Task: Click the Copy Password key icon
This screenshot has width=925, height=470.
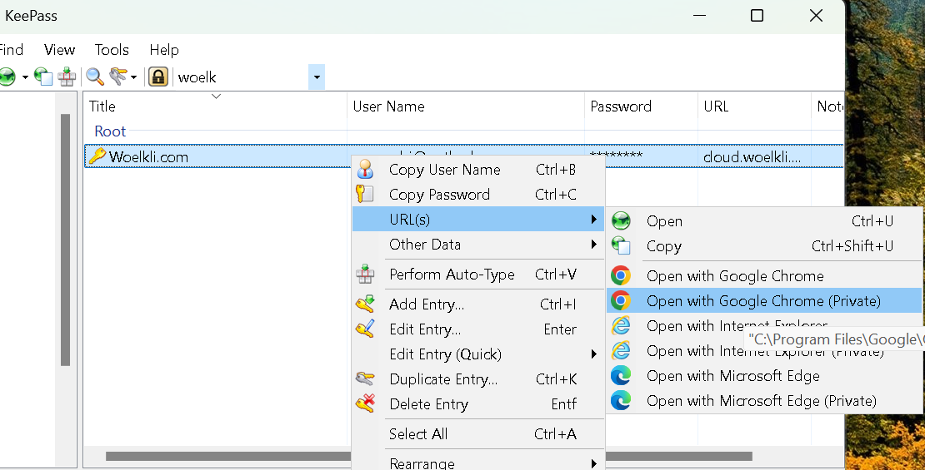Action: 365,195
